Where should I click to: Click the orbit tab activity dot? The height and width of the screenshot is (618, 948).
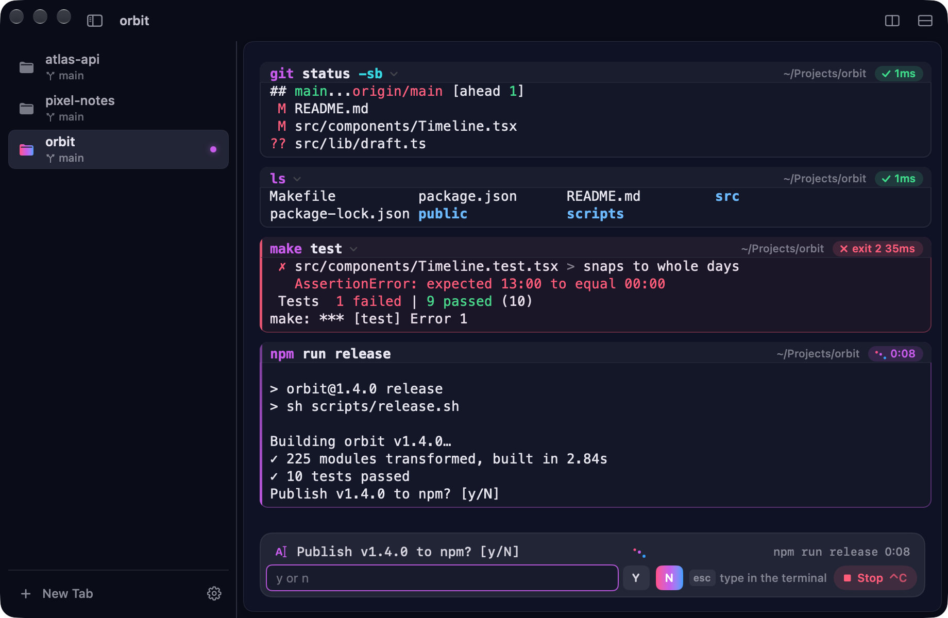[x=213, y=149]
